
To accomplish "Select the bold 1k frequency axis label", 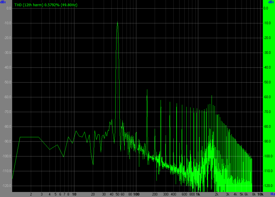I will (198, 194).
